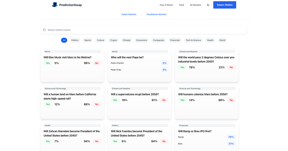Filter markets by Climate
This screenshot has width=288, height=151.
tap(126, 40)
